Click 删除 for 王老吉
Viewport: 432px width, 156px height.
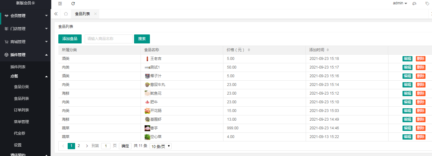click(x=421, y=59)
